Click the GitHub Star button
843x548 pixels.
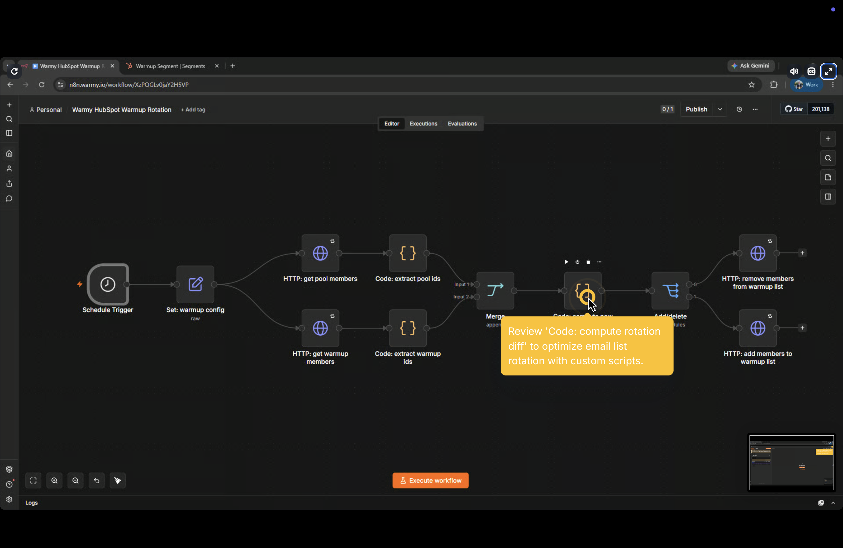(x=794, y=109)
